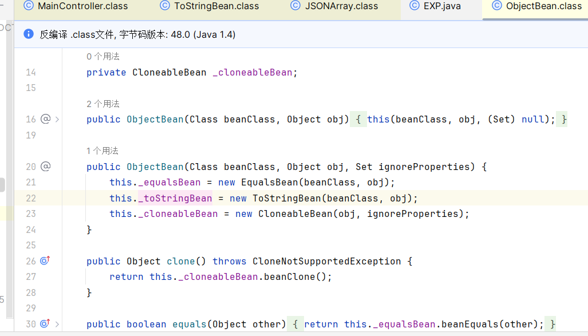The height and width of the screenshot is (336, 588).
Task: Click the @ gutter icon on line 16
Action: click(46, 119)
